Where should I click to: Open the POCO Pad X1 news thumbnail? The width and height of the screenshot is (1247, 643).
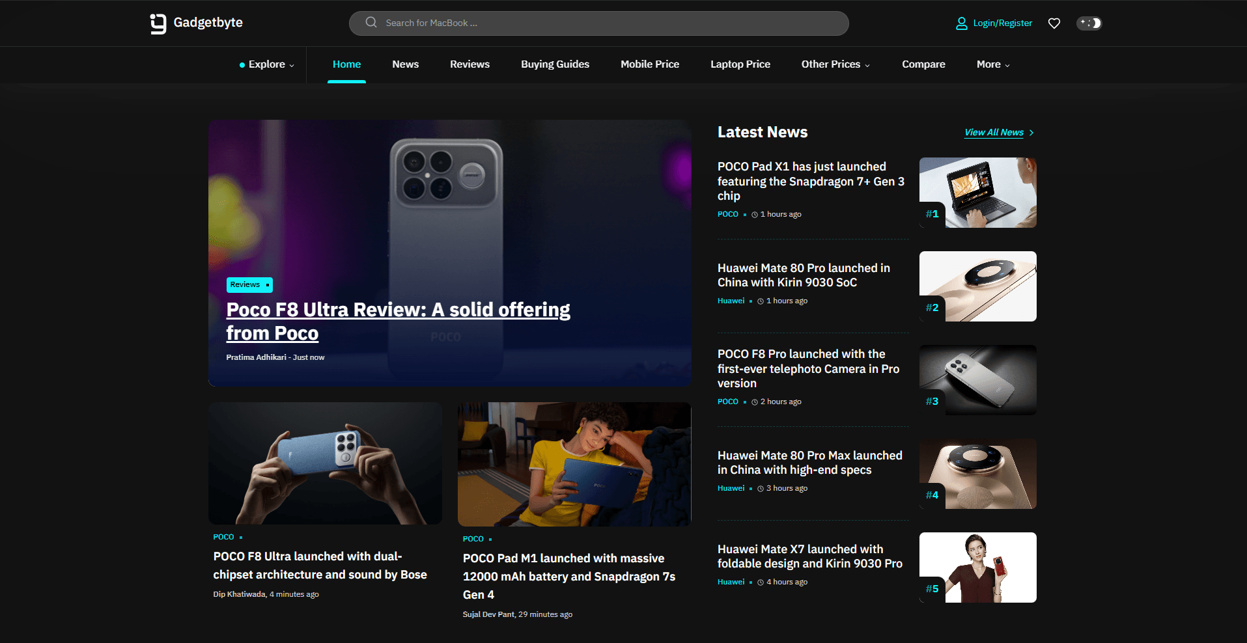[978, 193]
